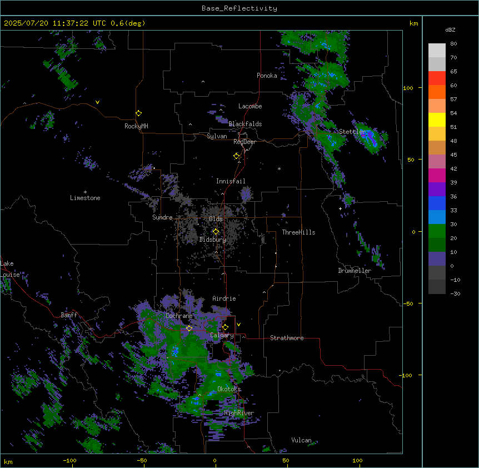
Task: Select the red swatch in dBZ legend
Action: click(x=437, y=78)
